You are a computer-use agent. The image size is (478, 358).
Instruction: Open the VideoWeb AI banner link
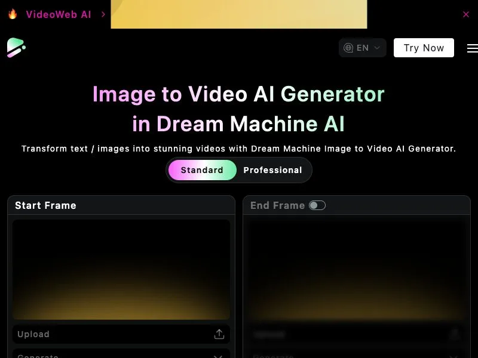tap(59, 14)
